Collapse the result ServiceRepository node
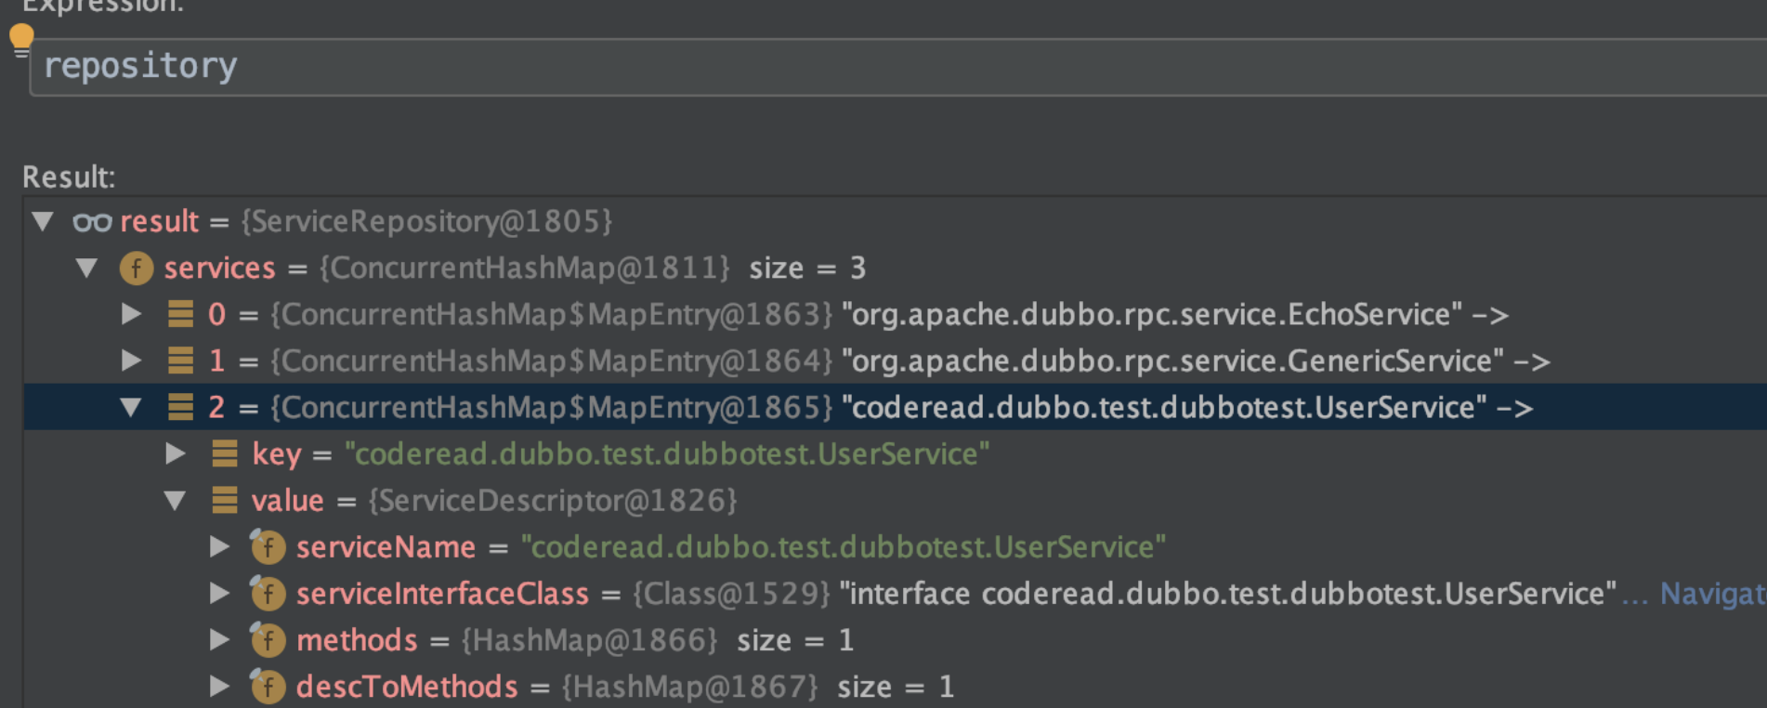The image size is (1767, 708). (x=43, y=221)
